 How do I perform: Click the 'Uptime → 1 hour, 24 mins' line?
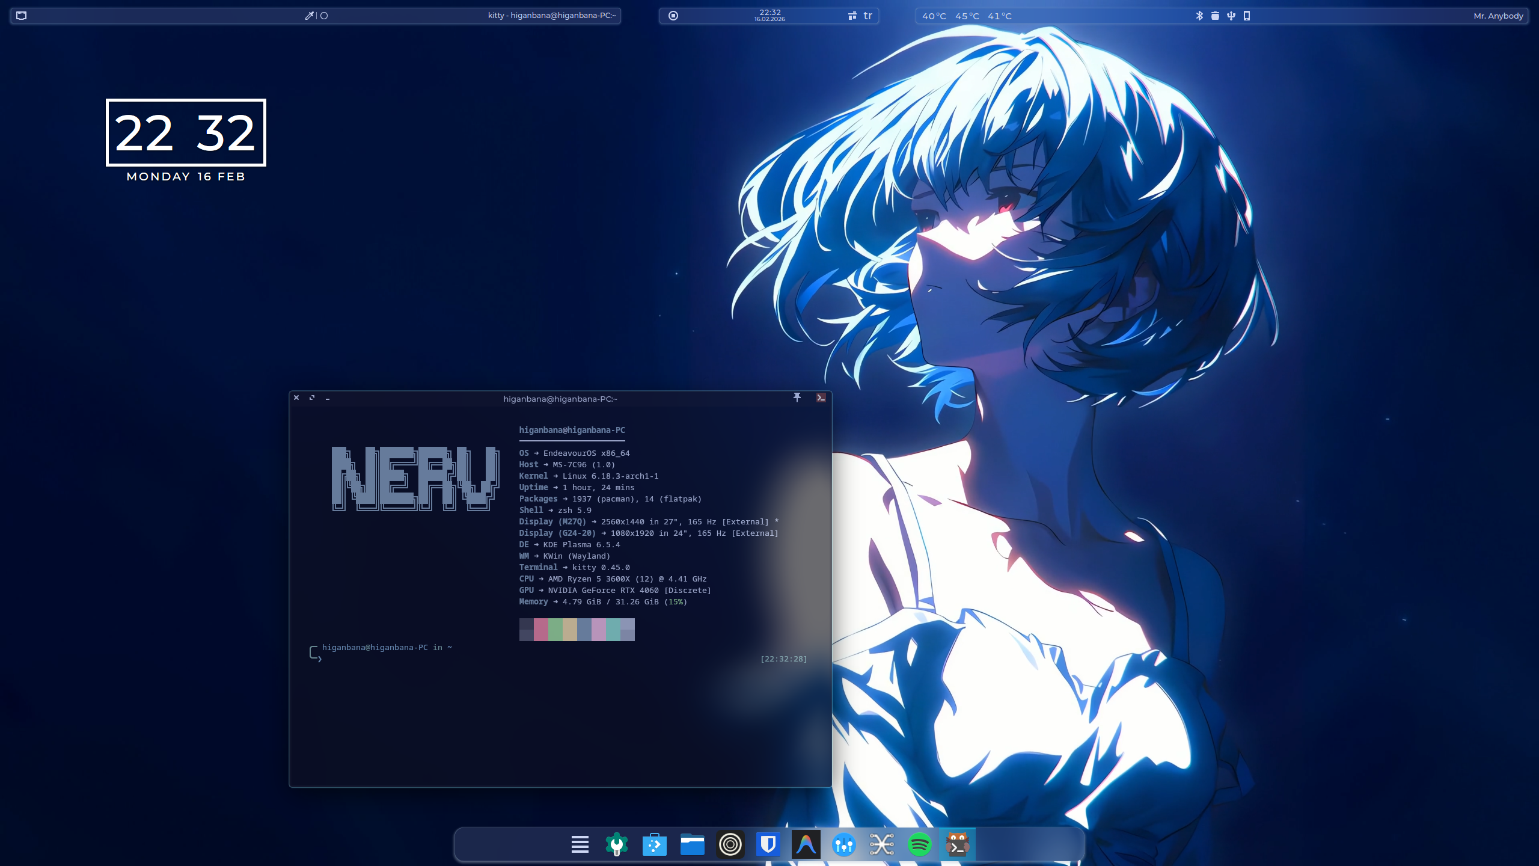coord(577,487)
